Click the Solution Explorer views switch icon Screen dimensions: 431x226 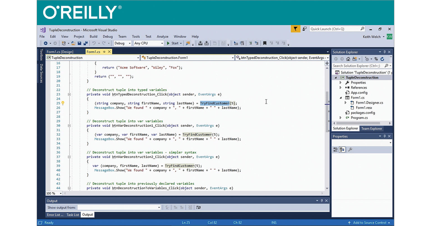point(355,59)
